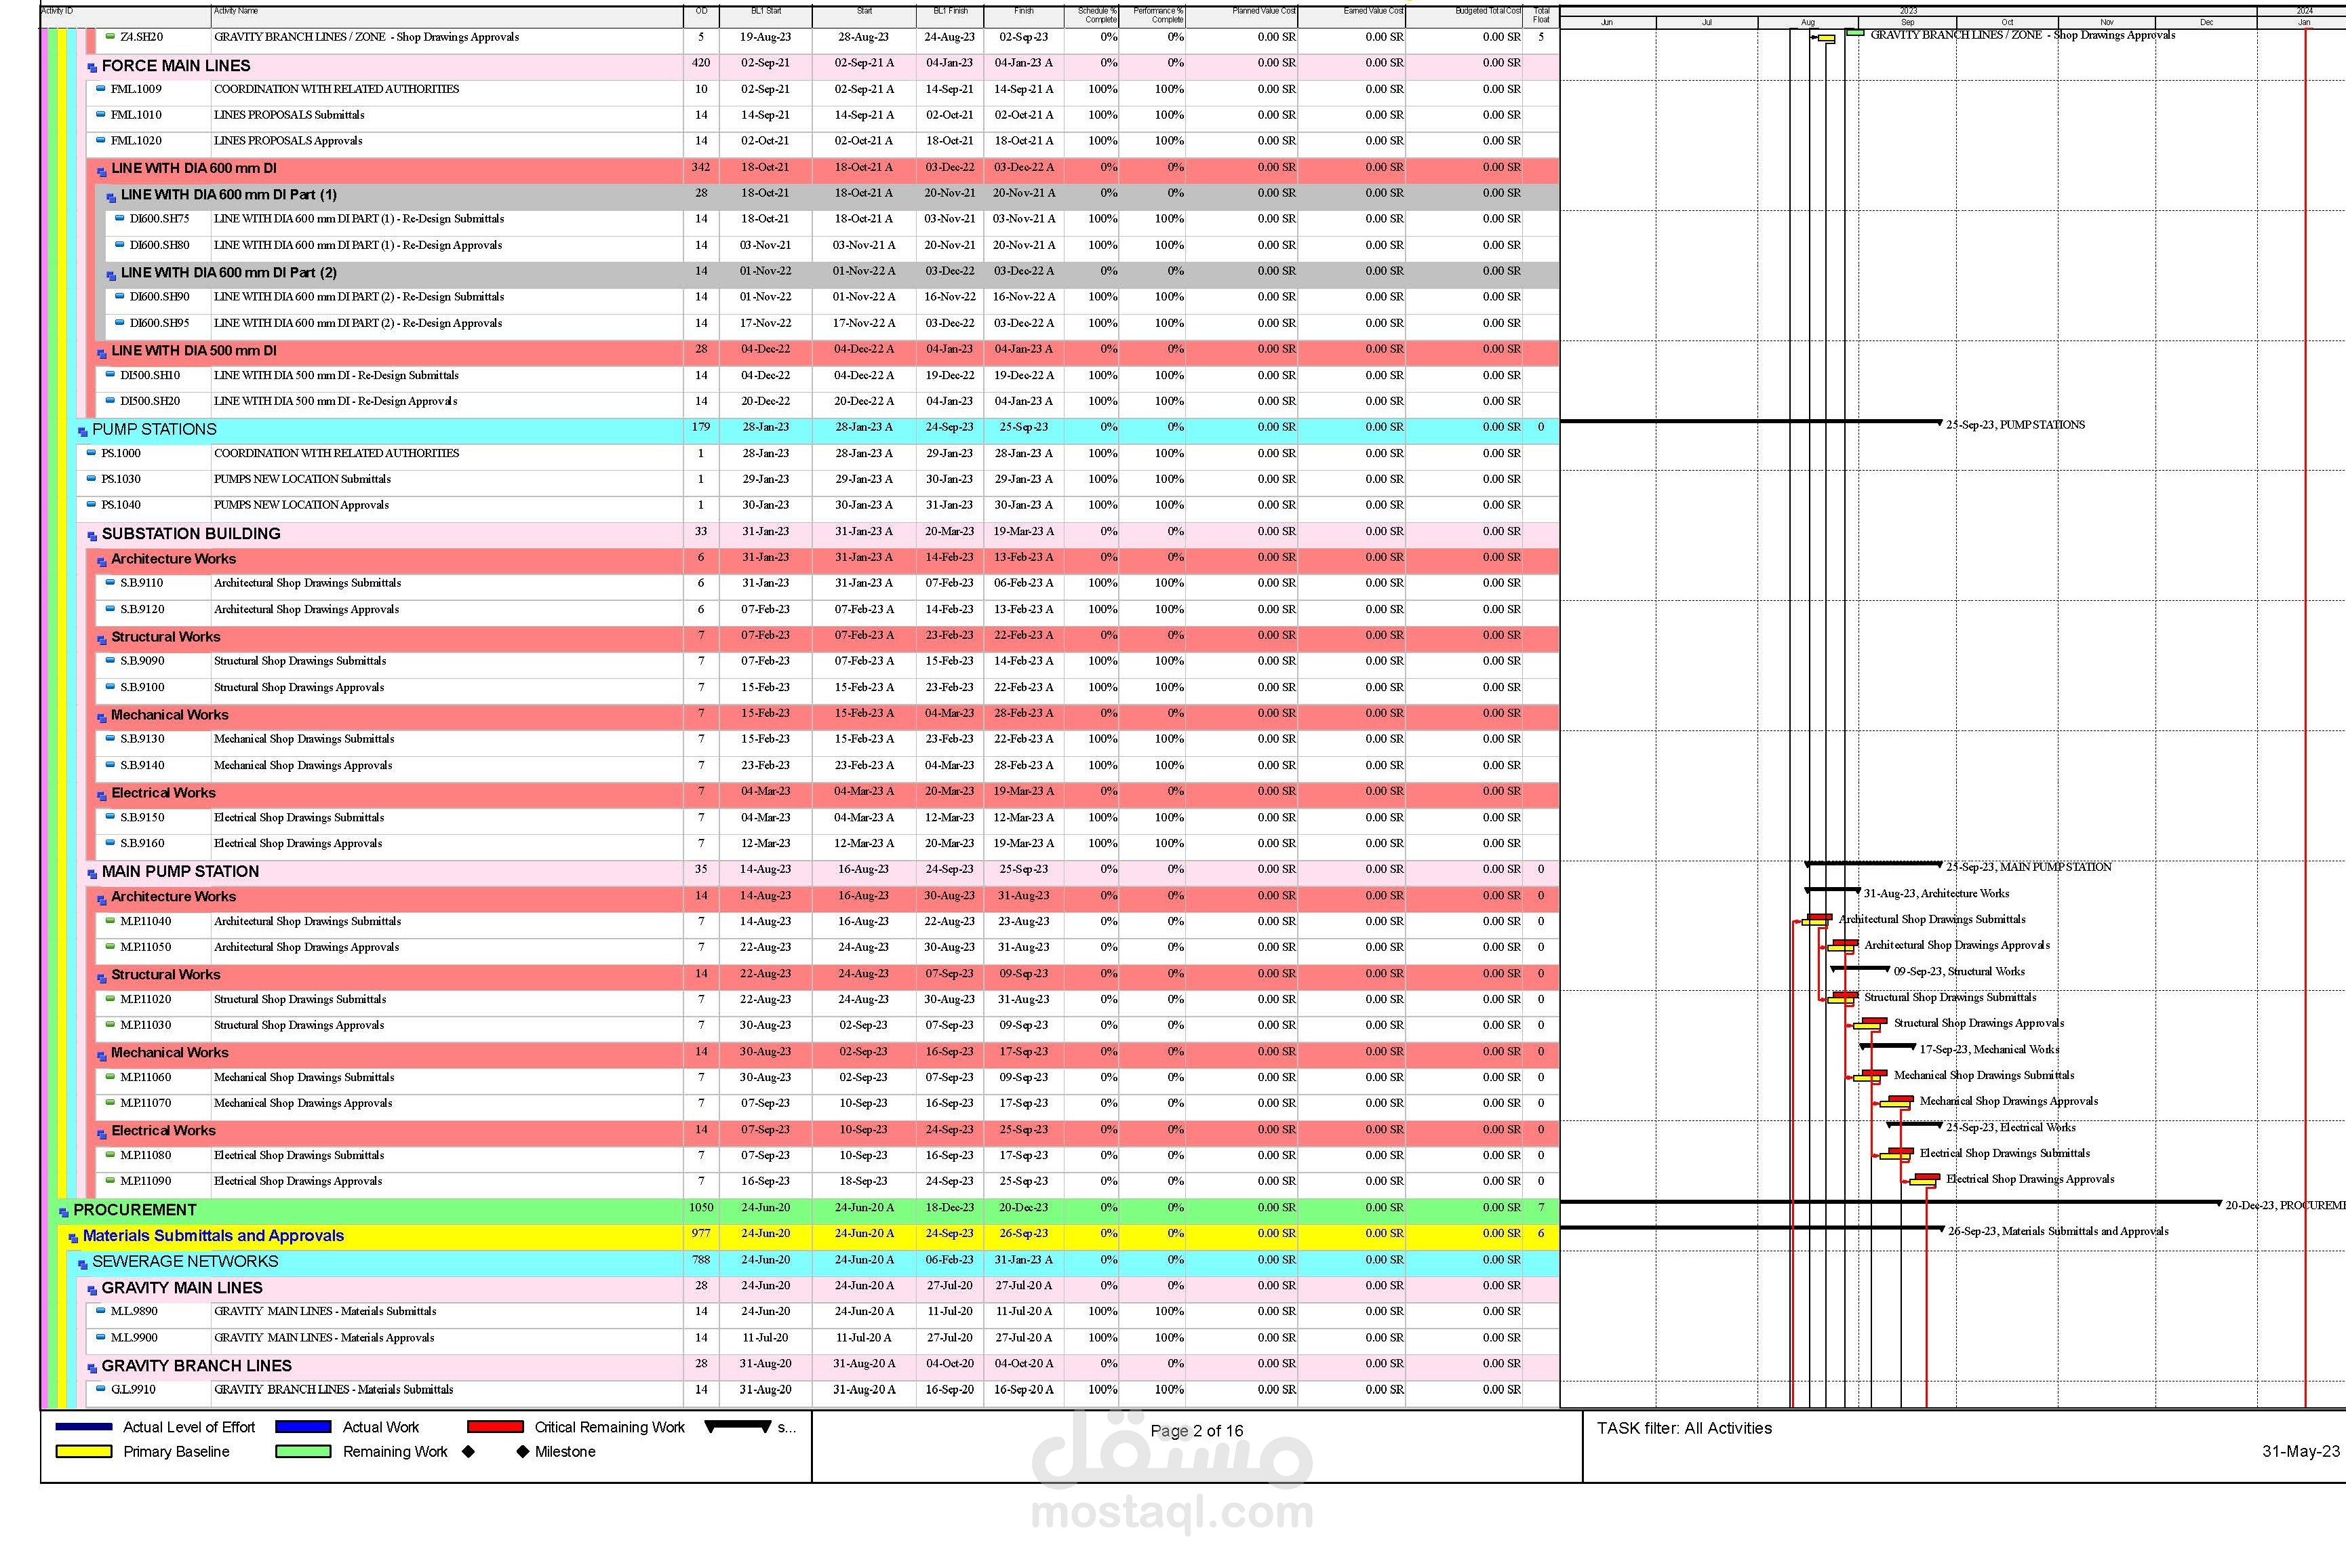Viewport: 2346px width, 1568px height.
Task: Click the Milestone diamond in legend
Action: (x=522, y=1451)
